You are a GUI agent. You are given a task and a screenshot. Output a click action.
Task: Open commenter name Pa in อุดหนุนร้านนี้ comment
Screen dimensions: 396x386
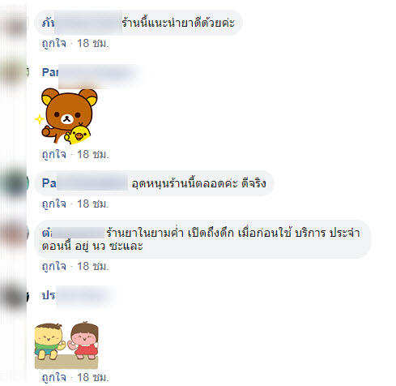tap(85, 183)
